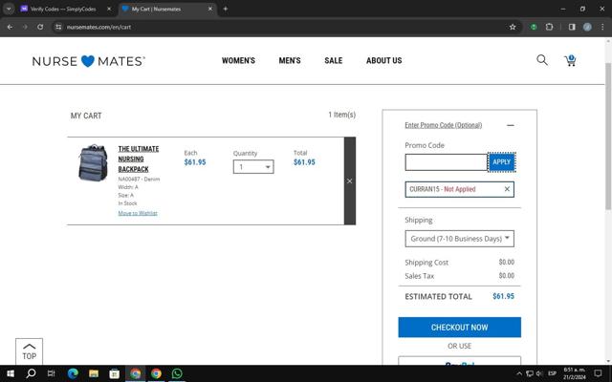Open WhatsApp from taskbar

pos(177,373)
